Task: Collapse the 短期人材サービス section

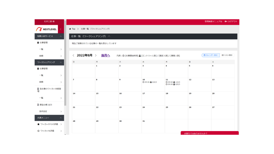Action: click(61, 36)
